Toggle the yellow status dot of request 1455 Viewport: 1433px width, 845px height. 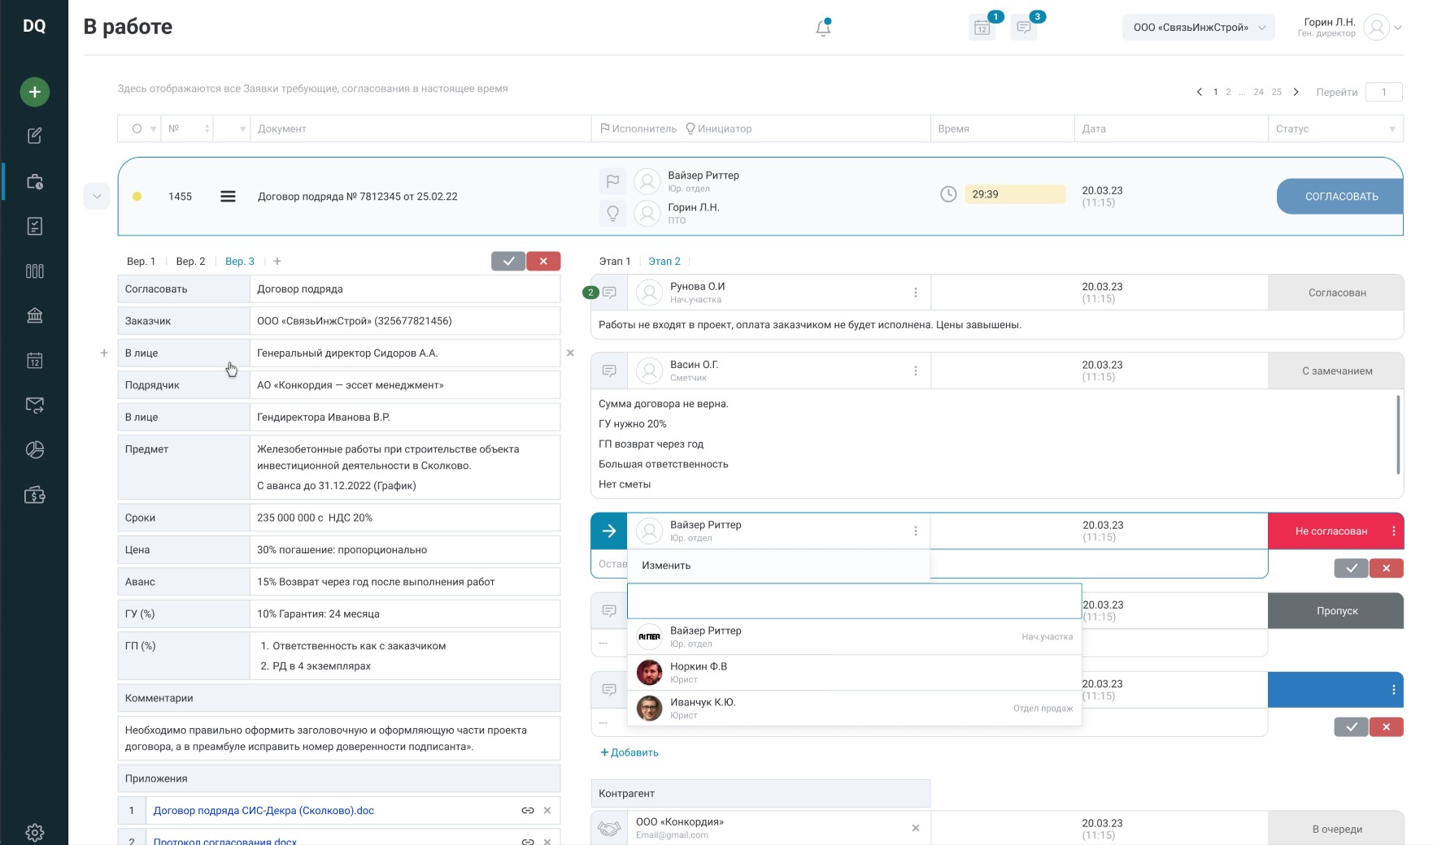[x=137, y=197]
